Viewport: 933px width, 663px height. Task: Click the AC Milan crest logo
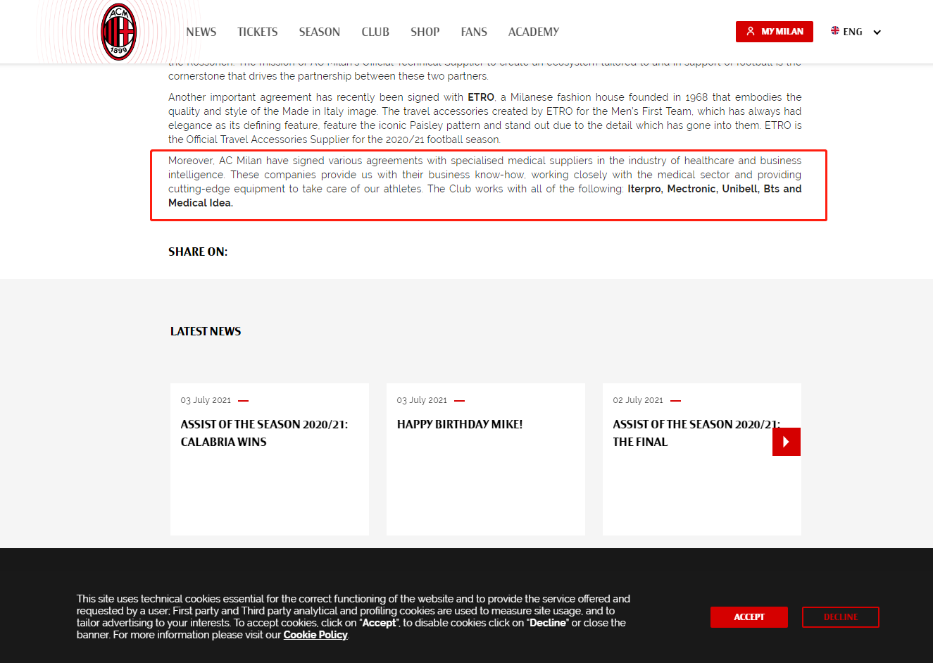click(x=118, y=32)
